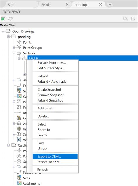Click the View Frame Groups icon
Screen dimensions: 138x186
pyautogui.click(x=19, y=140)
